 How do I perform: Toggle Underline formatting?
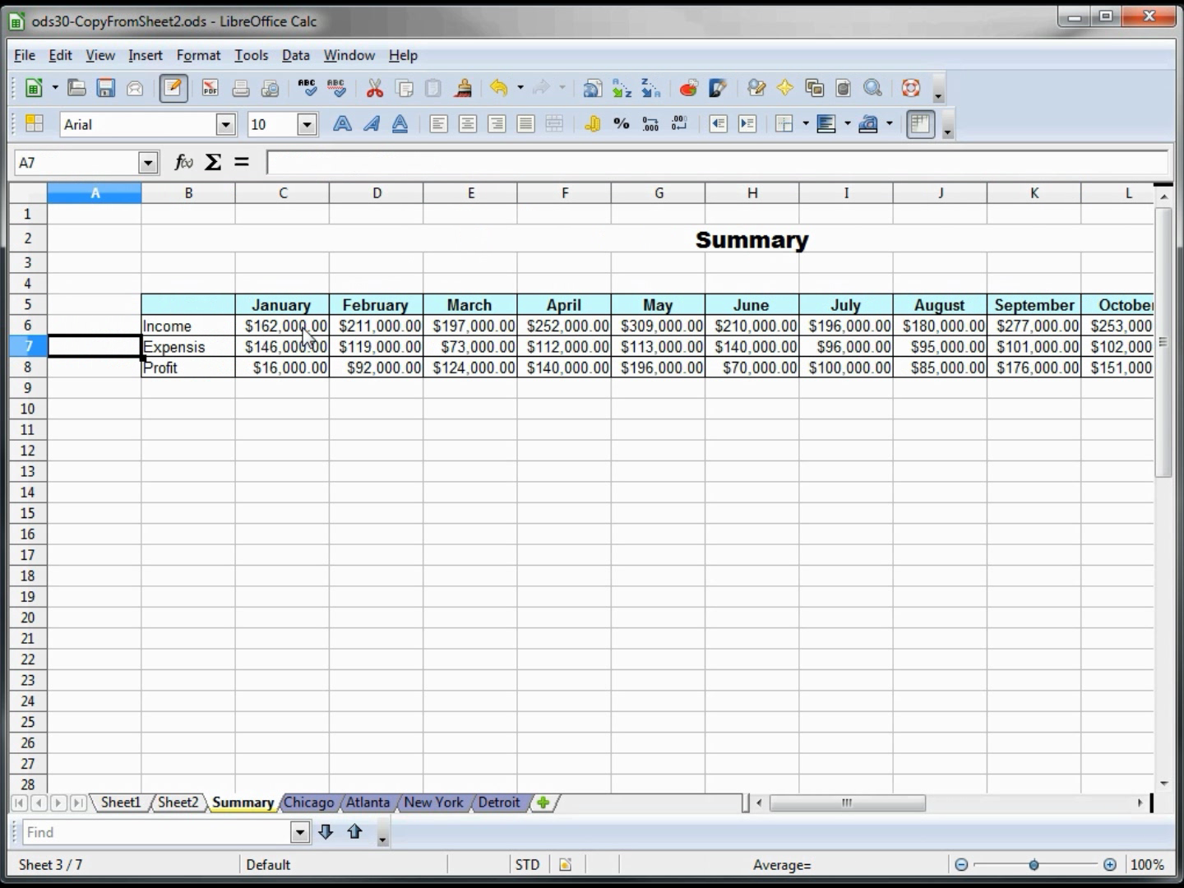pyautogui.click(x=400, y=124)
